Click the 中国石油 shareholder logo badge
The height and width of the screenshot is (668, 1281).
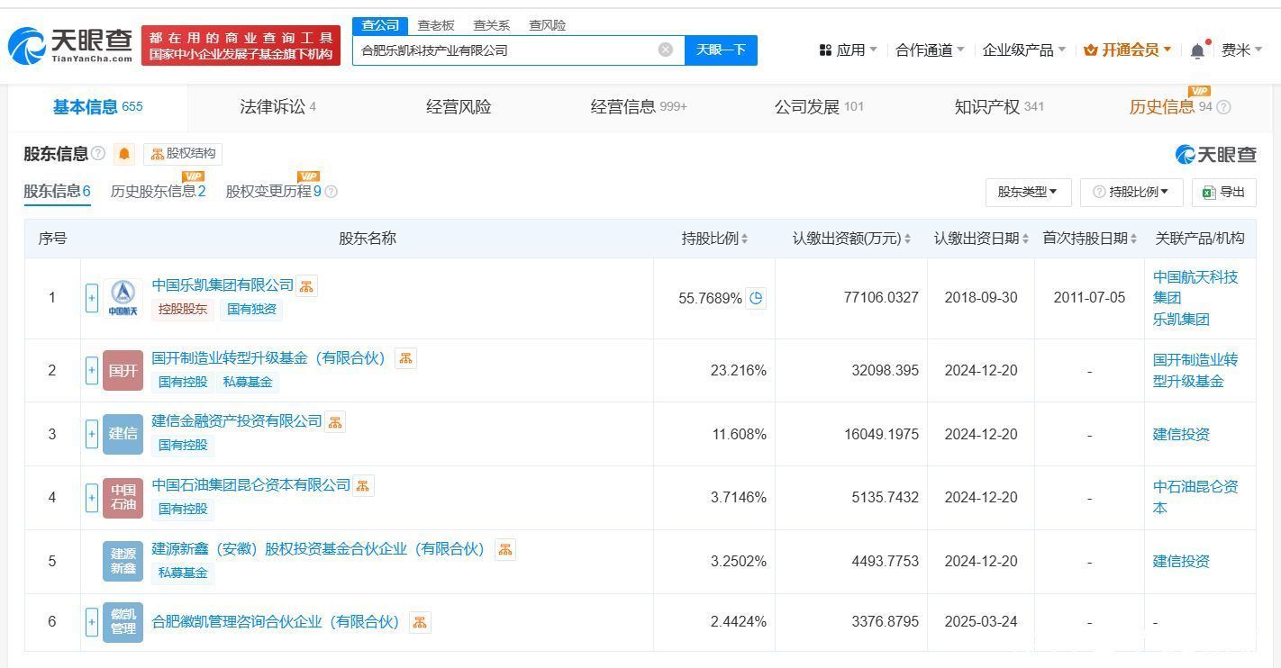pyautogui.click(x=123, y=498)
